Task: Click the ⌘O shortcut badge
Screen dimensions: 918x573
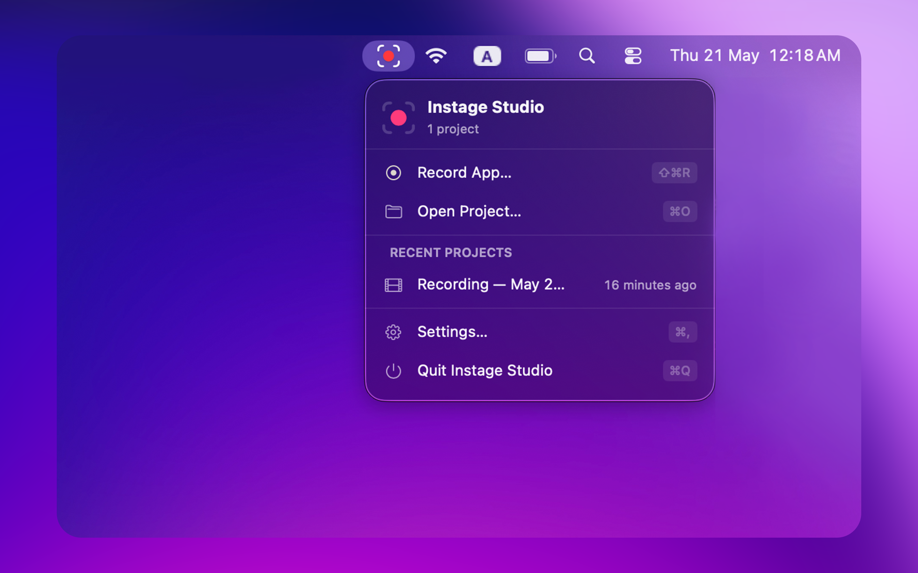Action: pos(680,211)
